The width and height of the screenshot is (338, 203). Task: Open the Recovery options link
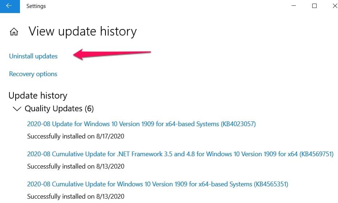(33, 74)
